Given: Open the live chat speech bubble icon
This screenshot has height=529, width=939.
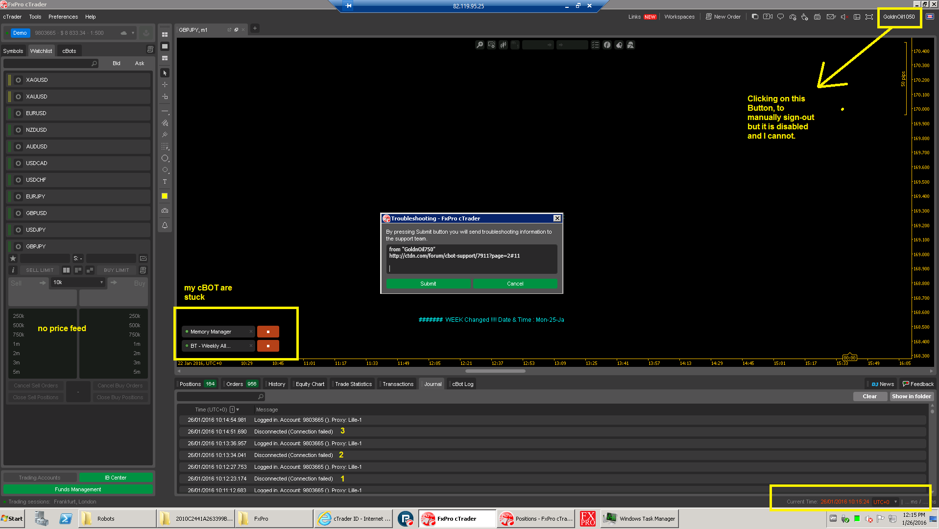Looking at the screenshot, I should click(780, 17).
